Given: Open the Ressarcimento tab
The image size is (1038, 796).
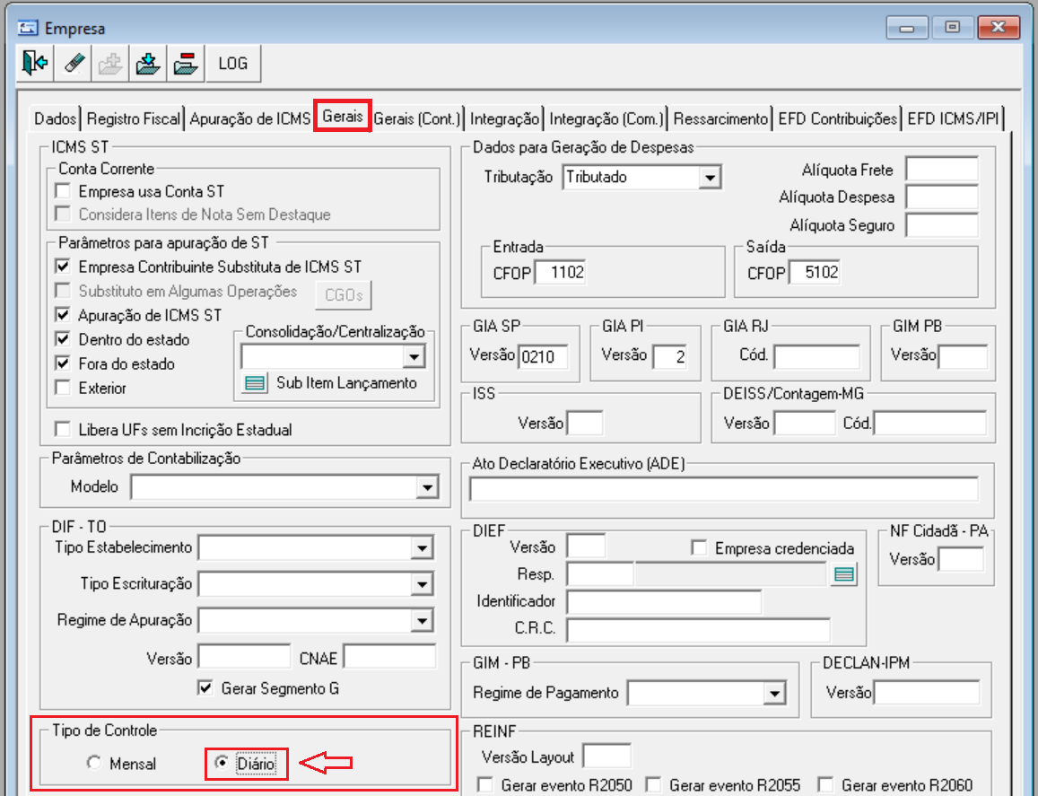Looking at the screenshot, I should pos(720,118).
